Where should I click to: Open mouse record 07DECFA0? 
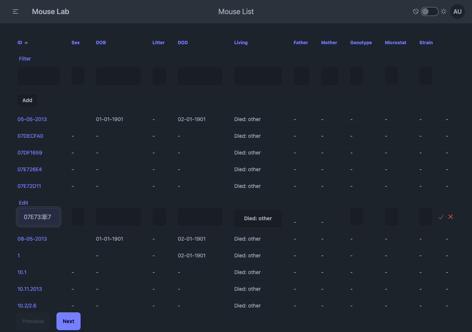[x=30, y=136]
